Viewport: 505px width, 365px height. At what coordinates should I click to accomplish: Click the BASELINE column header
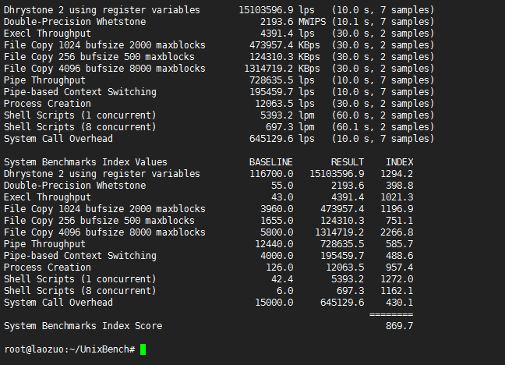click(271, 162)
